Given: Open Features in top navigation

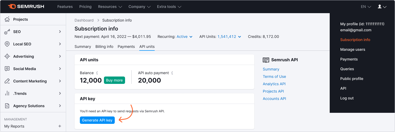Looking at the screenshot, I should pos(65,7).
